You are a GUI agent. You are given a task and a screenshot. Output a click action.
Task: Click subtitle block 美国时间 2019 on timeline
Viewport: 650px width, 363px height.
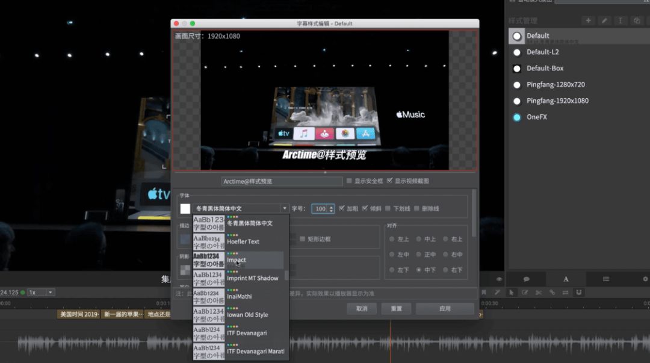click(79, 314)
